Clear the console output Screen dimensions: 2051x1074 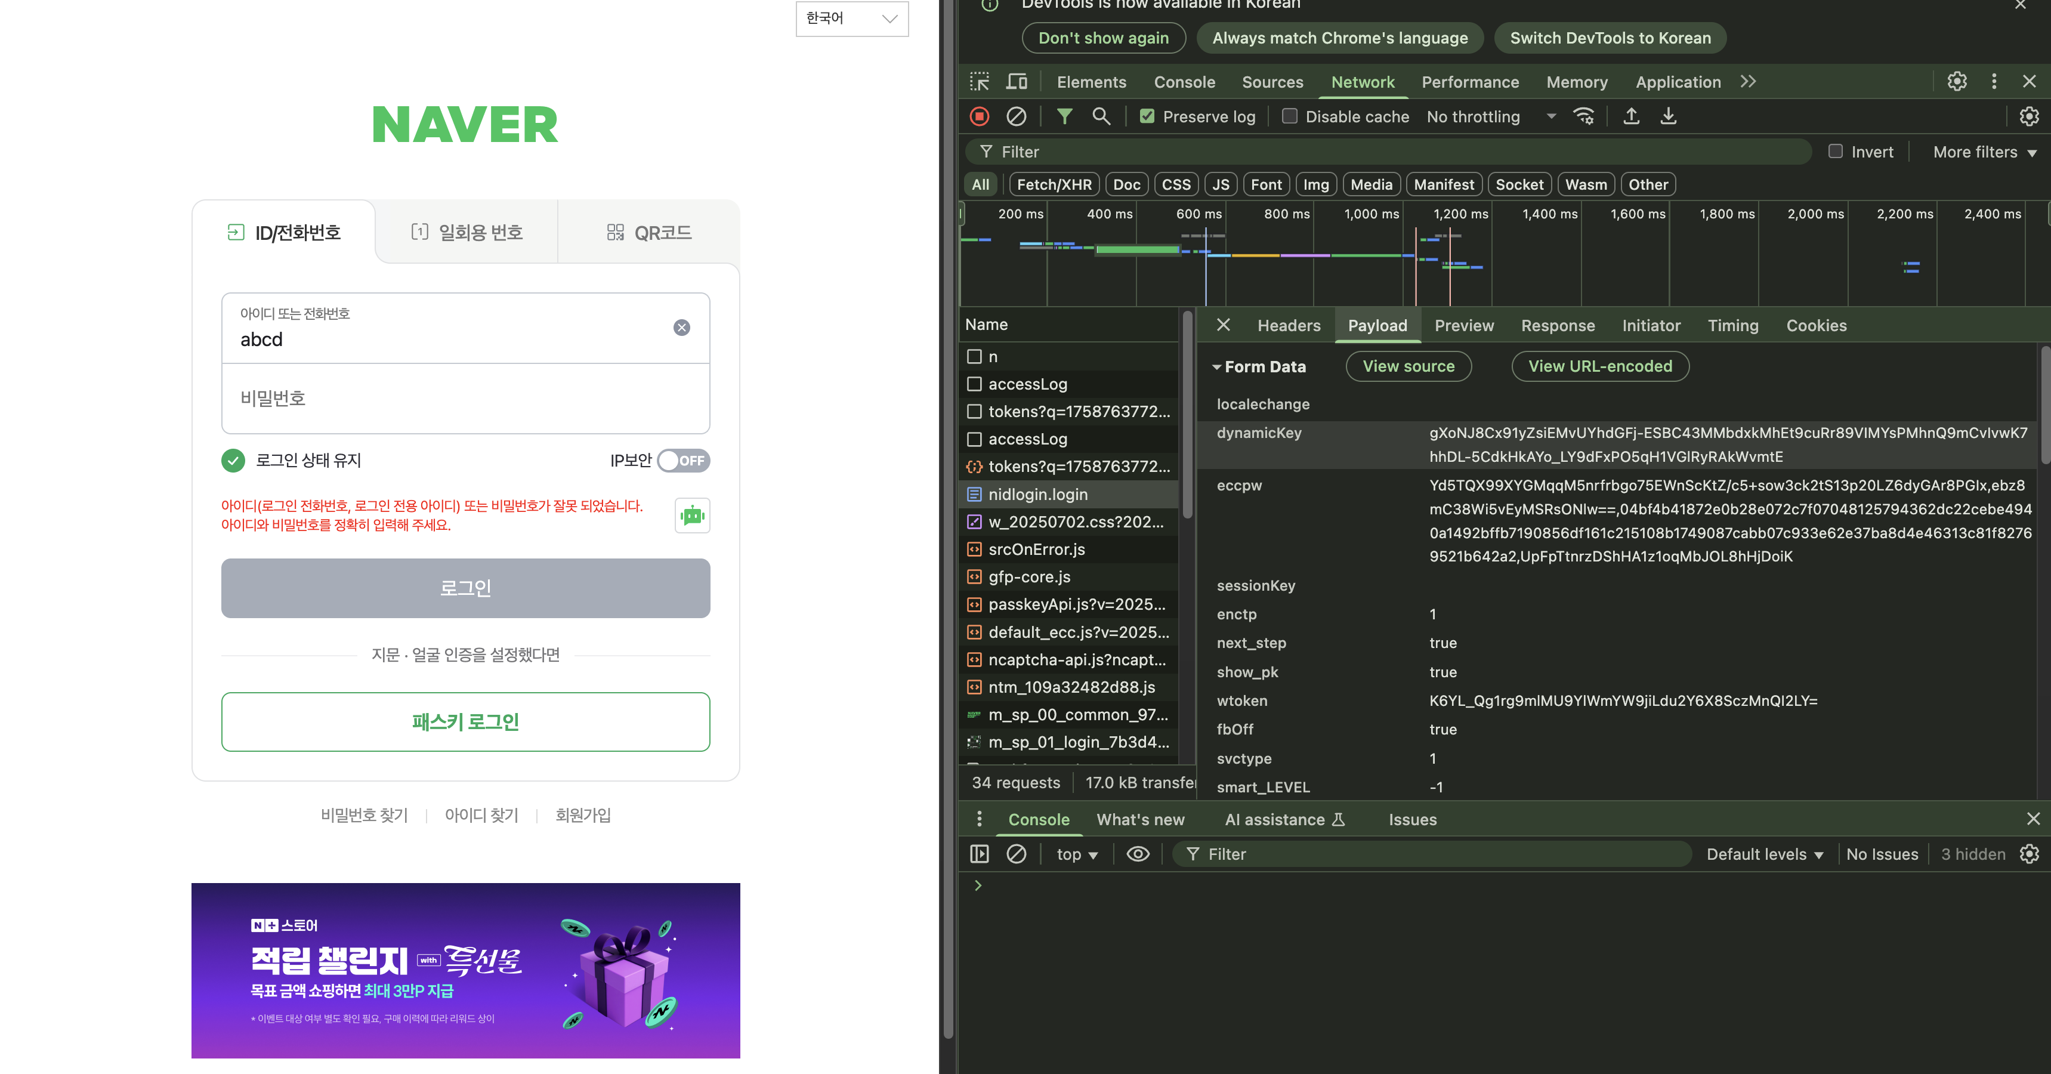(x=1016, y=854)
